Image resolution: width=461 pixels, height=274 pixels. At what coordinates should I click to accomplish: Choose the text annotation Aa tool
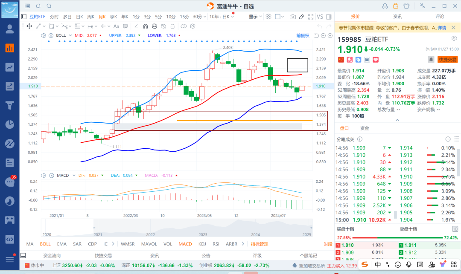tap(116, 26)
